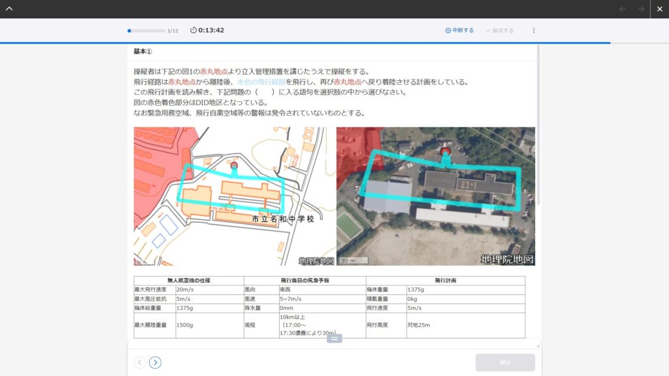Click the back arrow in the top bar

(x=623, y=8)
